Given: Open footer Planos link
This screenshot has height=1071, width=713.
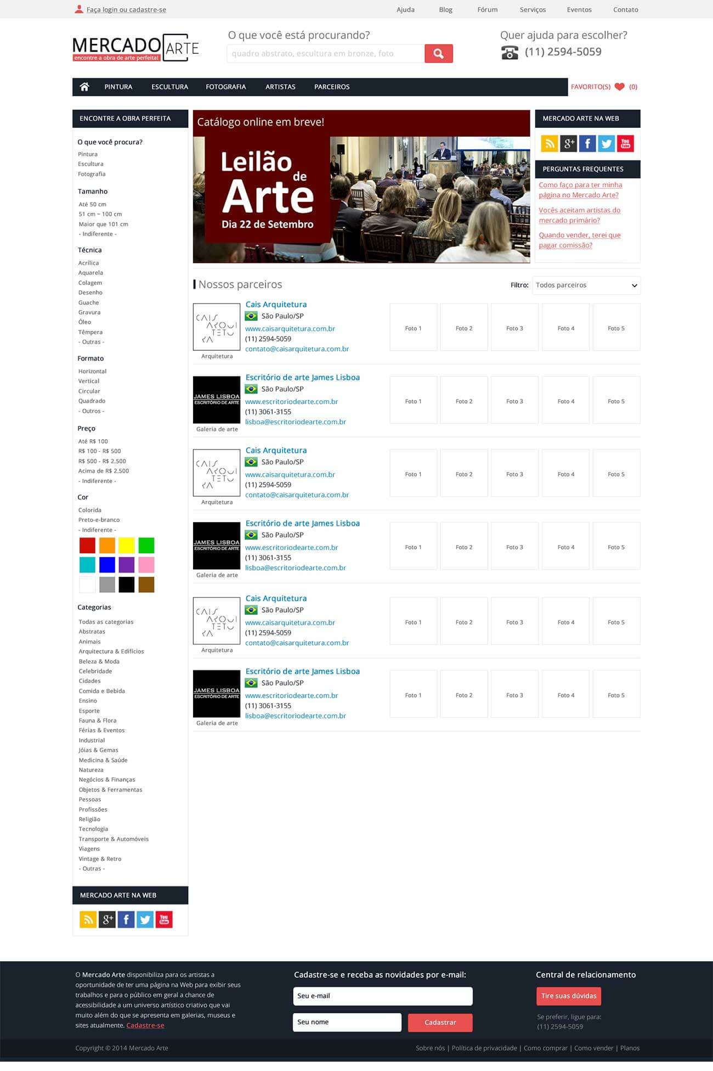Looking at the screenshot, I should pos(630,1048).
